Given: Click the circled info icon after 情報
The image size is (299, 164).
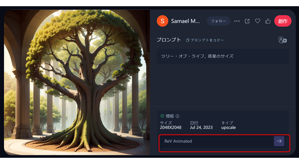Looking at the screenshot, I should (x=178, y=116).
